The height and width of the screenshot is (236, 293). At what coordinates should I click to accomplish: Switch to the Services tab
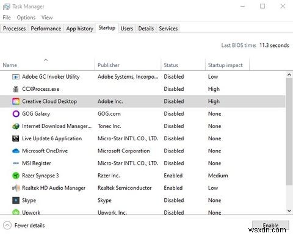(x=168, y=29)
